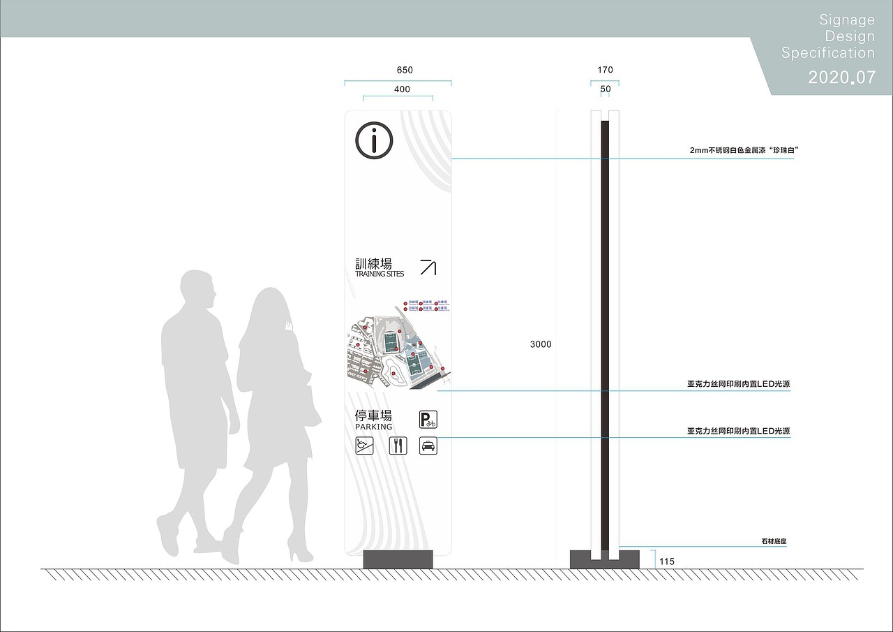Select the dark stone base under the front sign
This screenshot has height=632, width=893.
tap(398, 559)
